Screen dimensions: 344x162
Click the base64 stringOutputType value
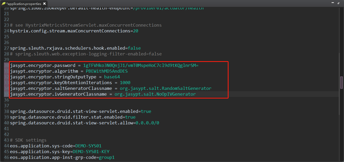click(112, 77)
